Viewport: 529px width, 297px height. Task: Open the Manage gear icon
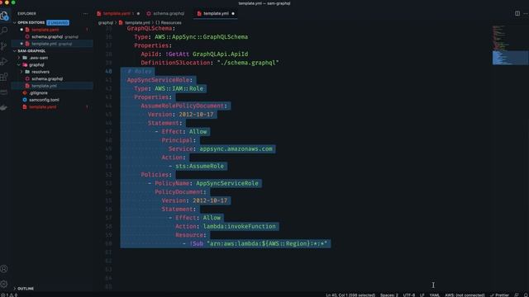pos(4,284)
